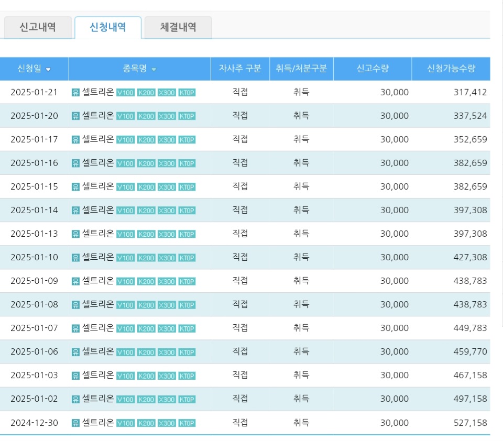
Task: Click the K200 badge in 2025-01-13 row
Action: point(146,234)
